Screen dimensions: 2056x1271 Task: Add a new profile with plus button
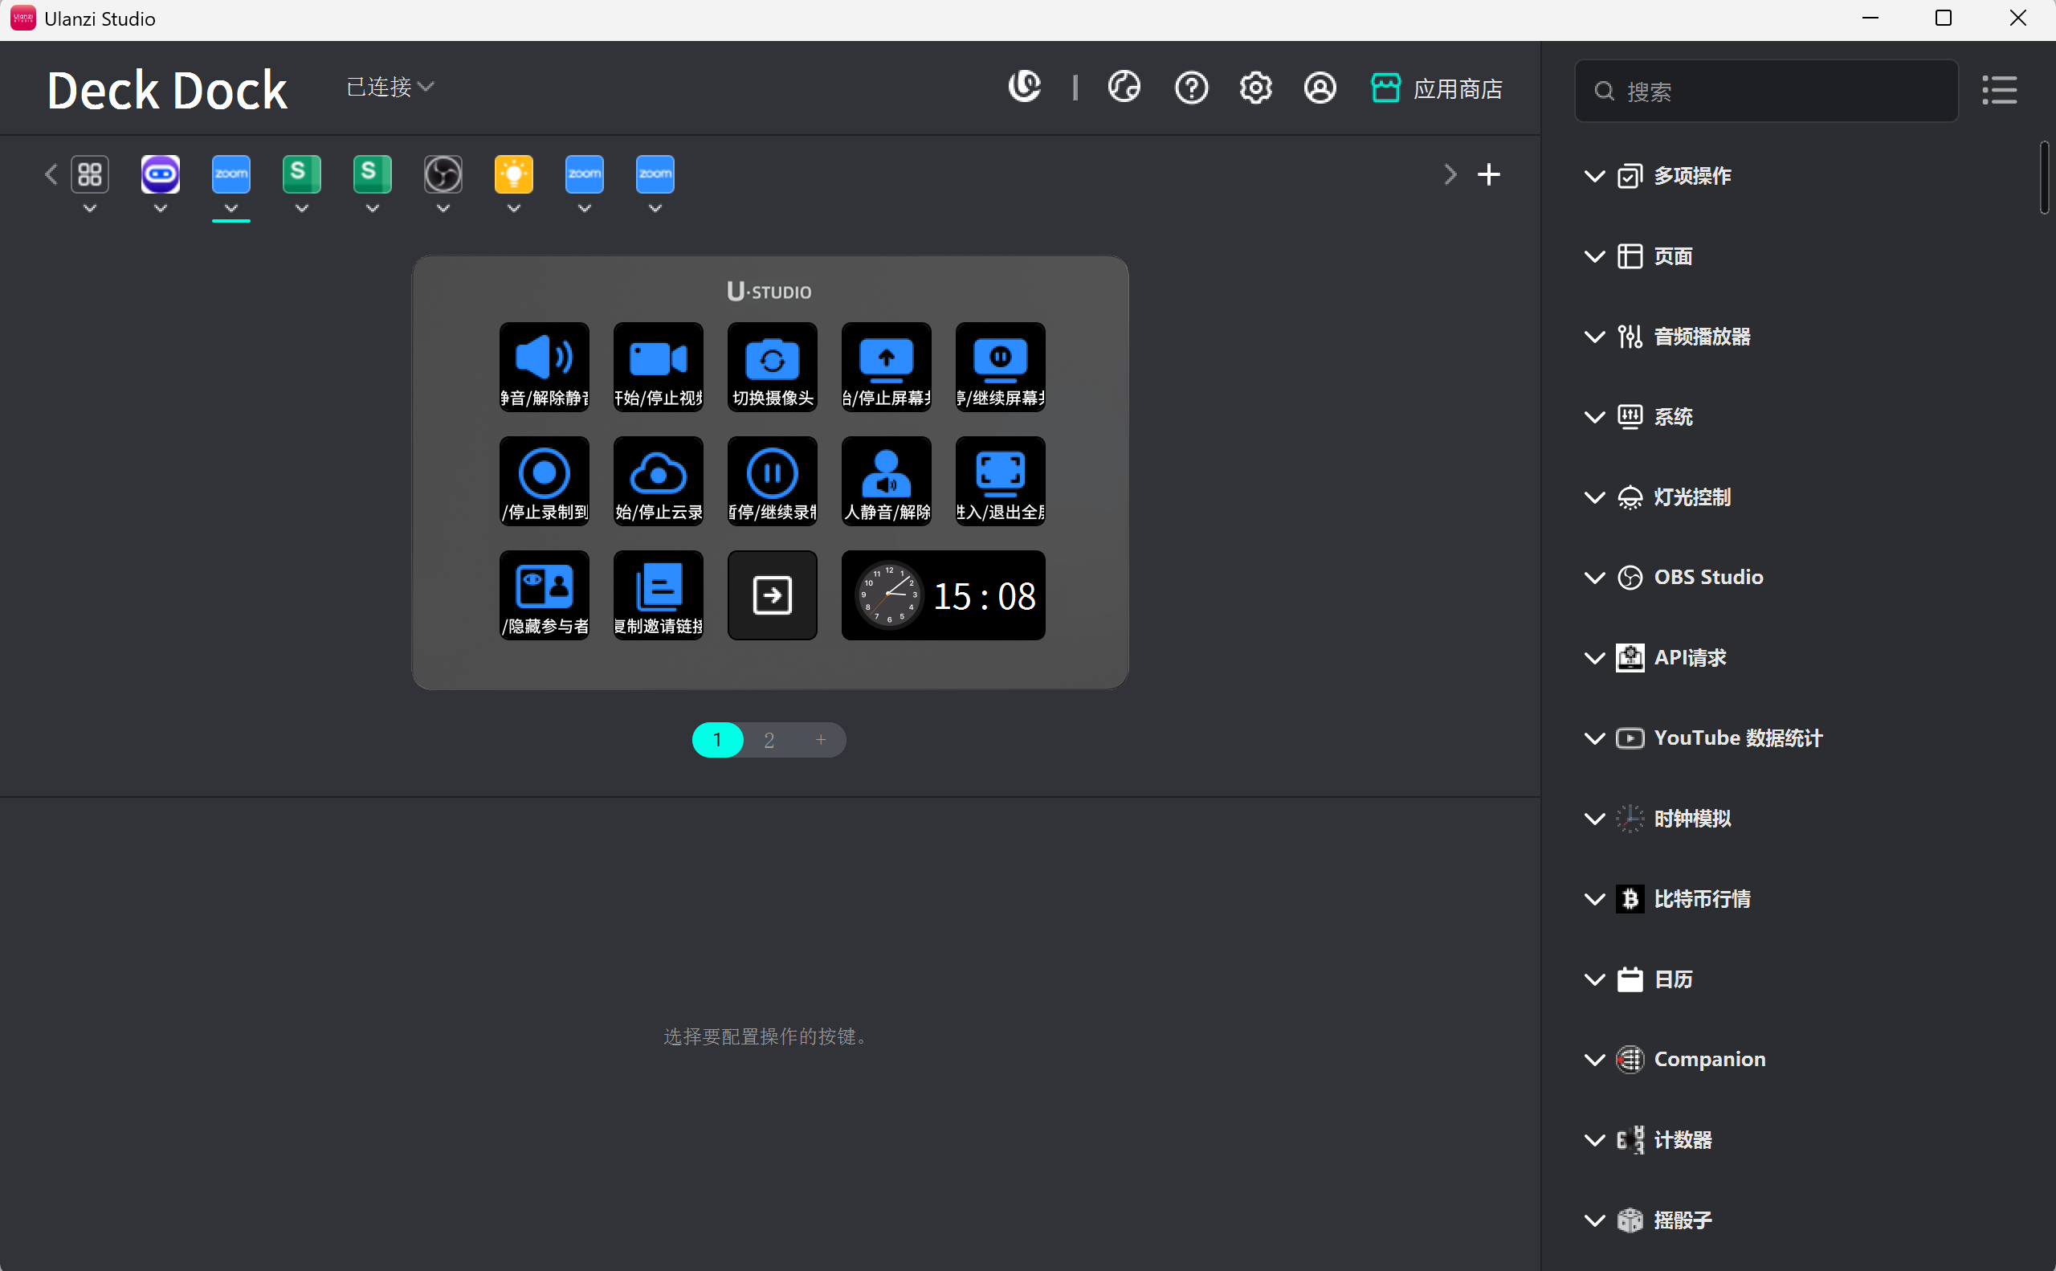[x=1488, y=175]
